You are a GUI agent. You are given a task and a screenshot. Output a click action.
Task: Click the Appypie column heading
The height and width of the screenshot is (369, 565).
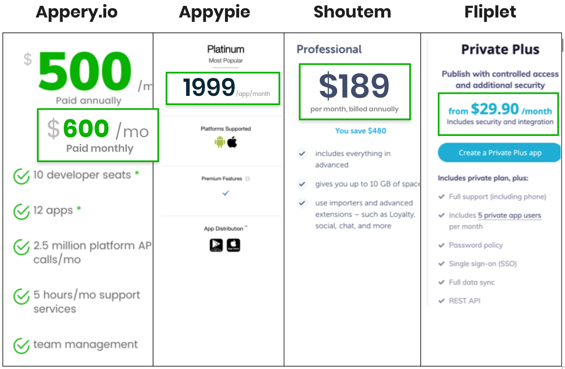[215, 12]
